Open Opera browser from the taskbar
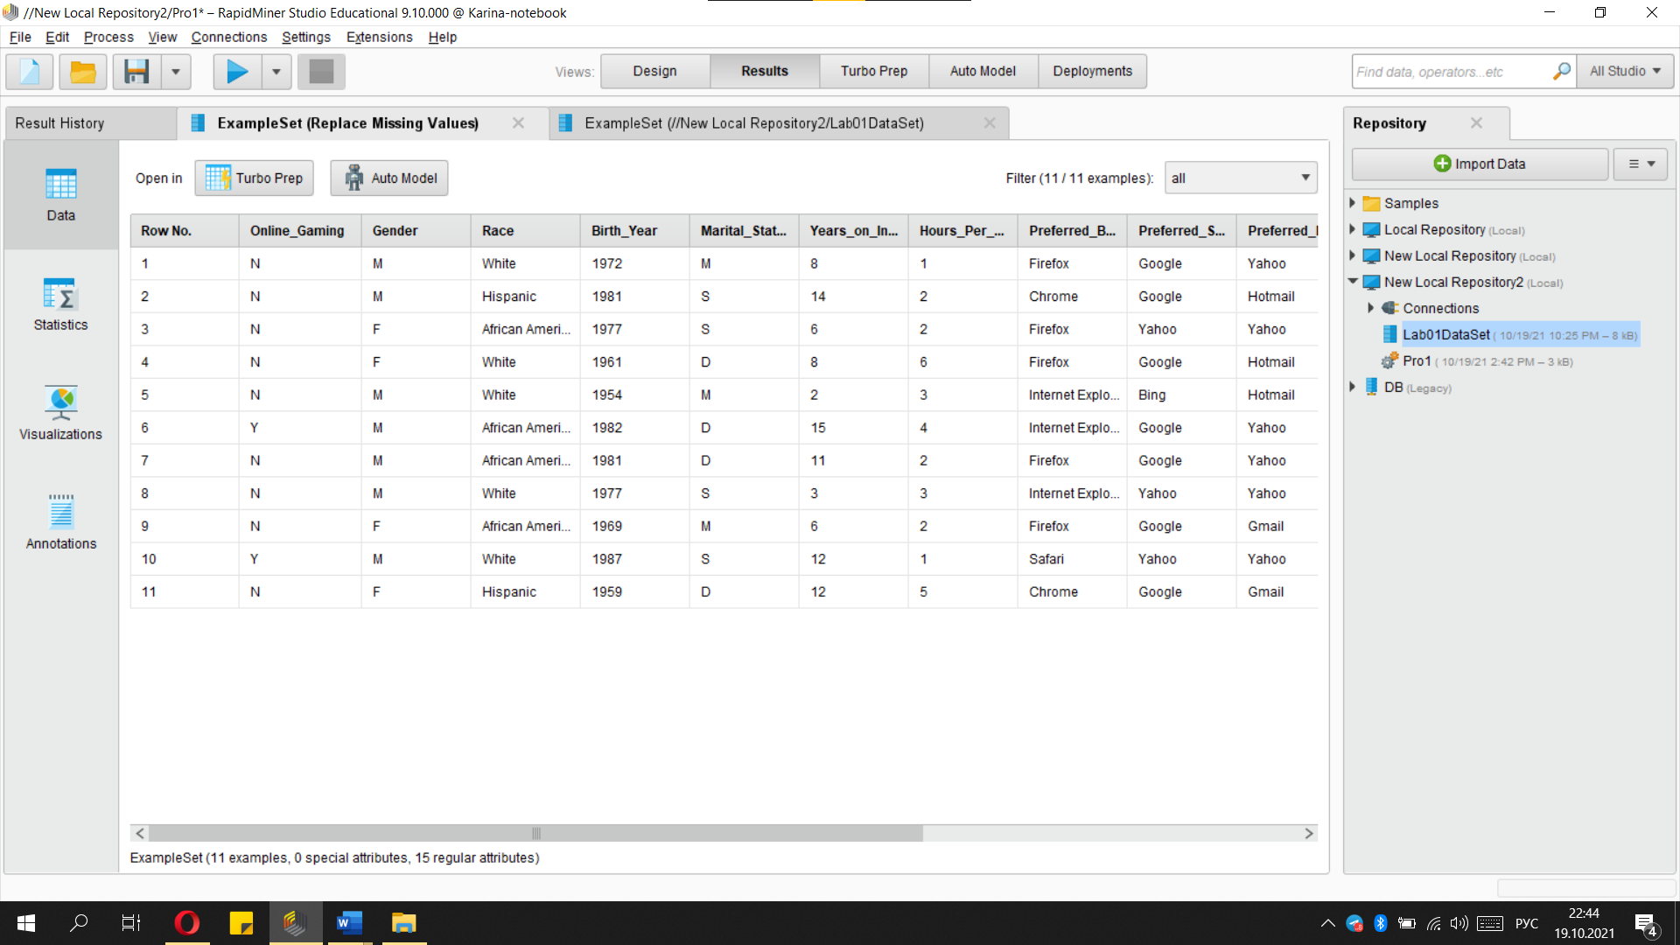1680x945 pixels. point(186,923)
